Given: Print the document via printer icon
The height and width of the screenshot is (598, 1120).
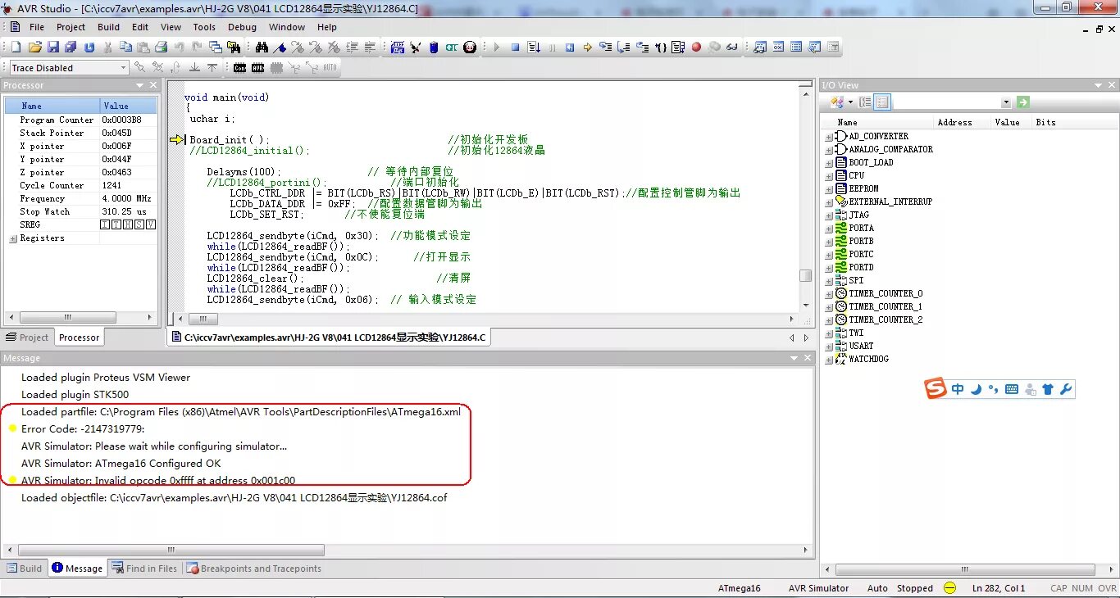Looking at the screenshot, I should coord(161,47).
